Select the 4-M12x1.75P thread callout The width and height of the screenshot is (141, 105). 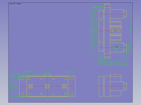71,71
